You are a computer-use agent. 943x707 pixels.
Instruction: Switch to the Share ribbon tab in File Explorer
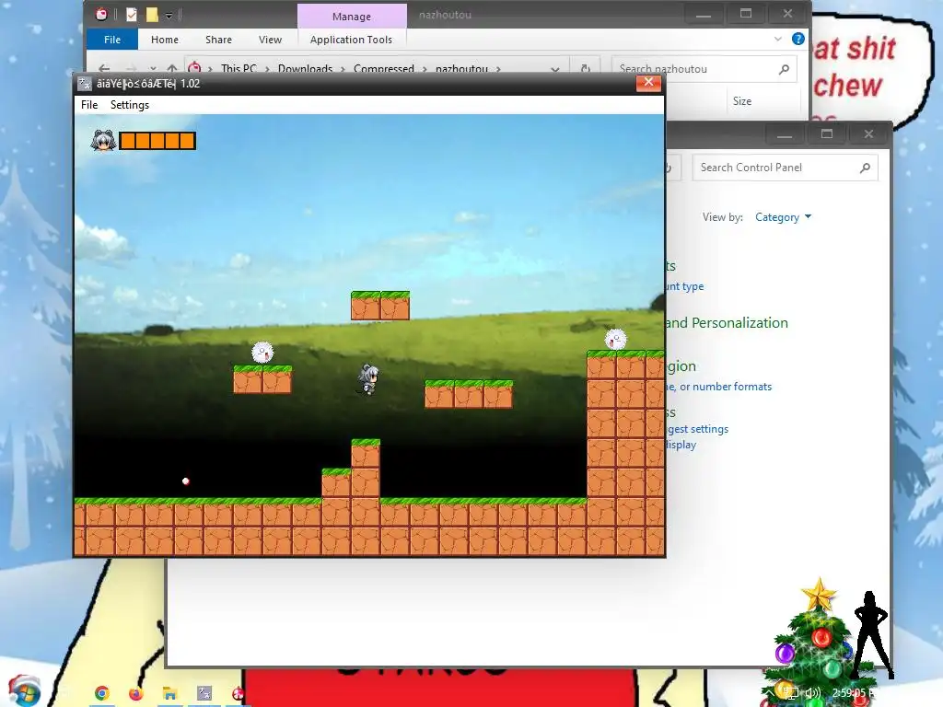click(x=218, y=40)
